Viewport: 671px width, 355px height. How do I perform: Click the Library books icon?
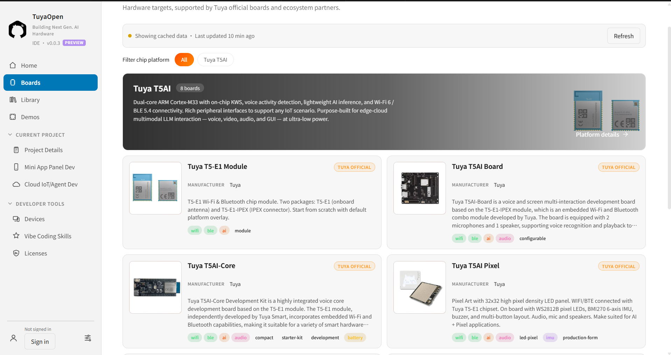(x=13, y=100)
